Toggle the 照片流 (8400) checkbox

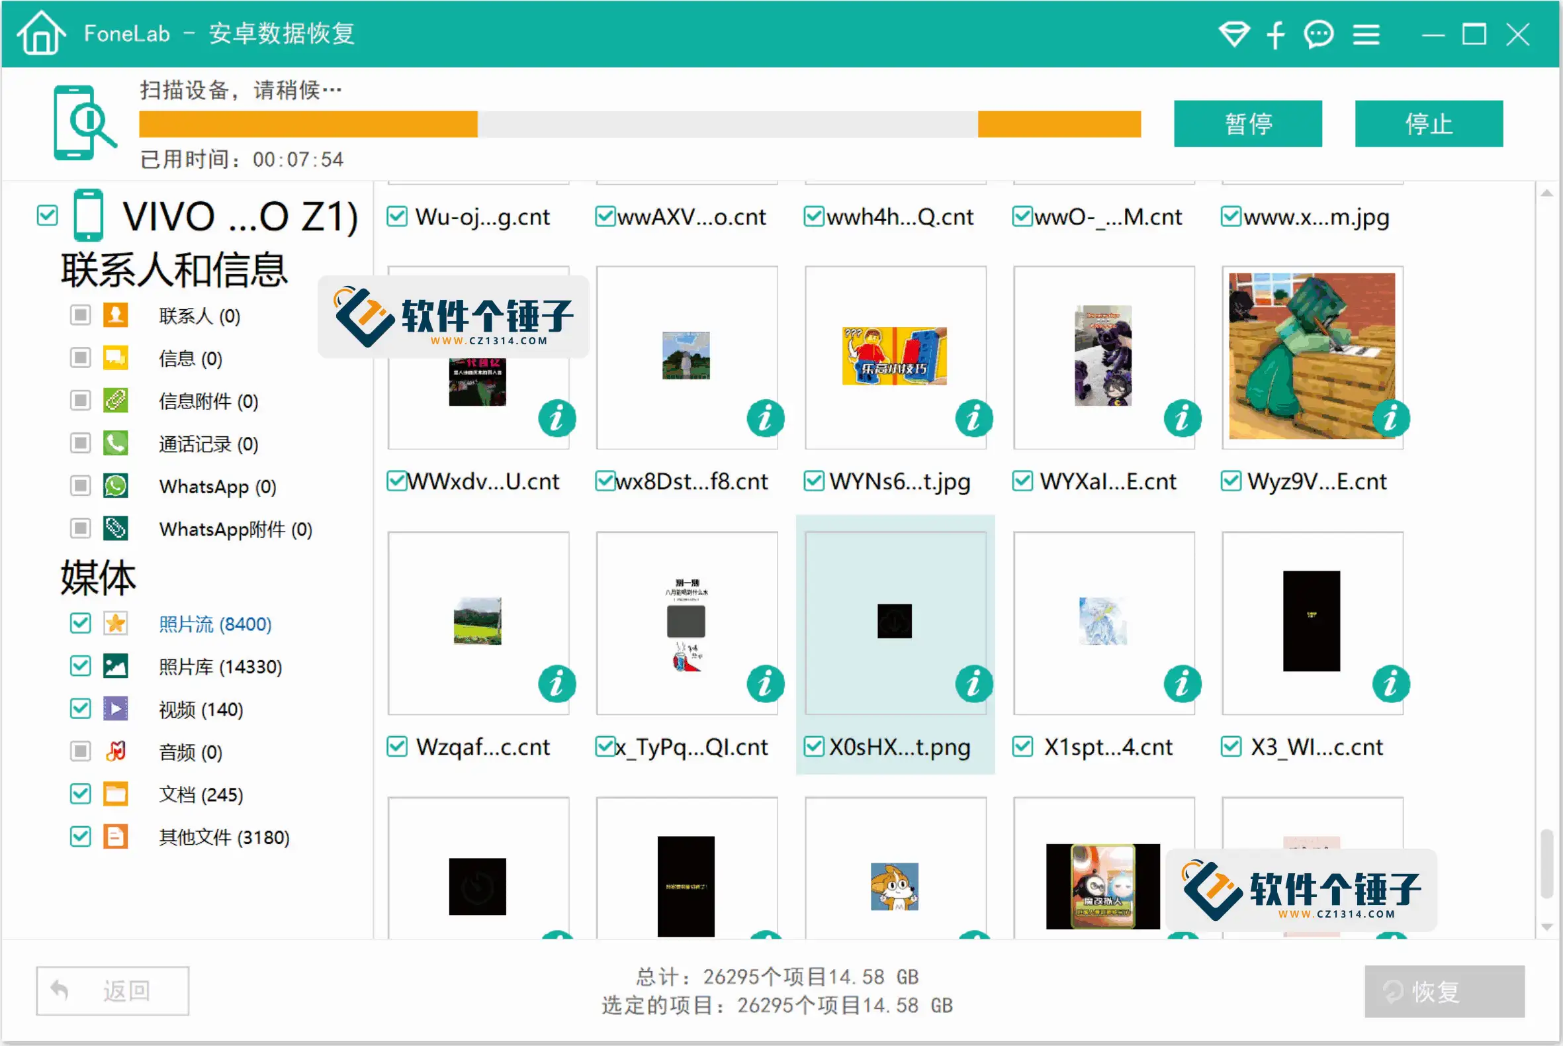click(80, 624)
